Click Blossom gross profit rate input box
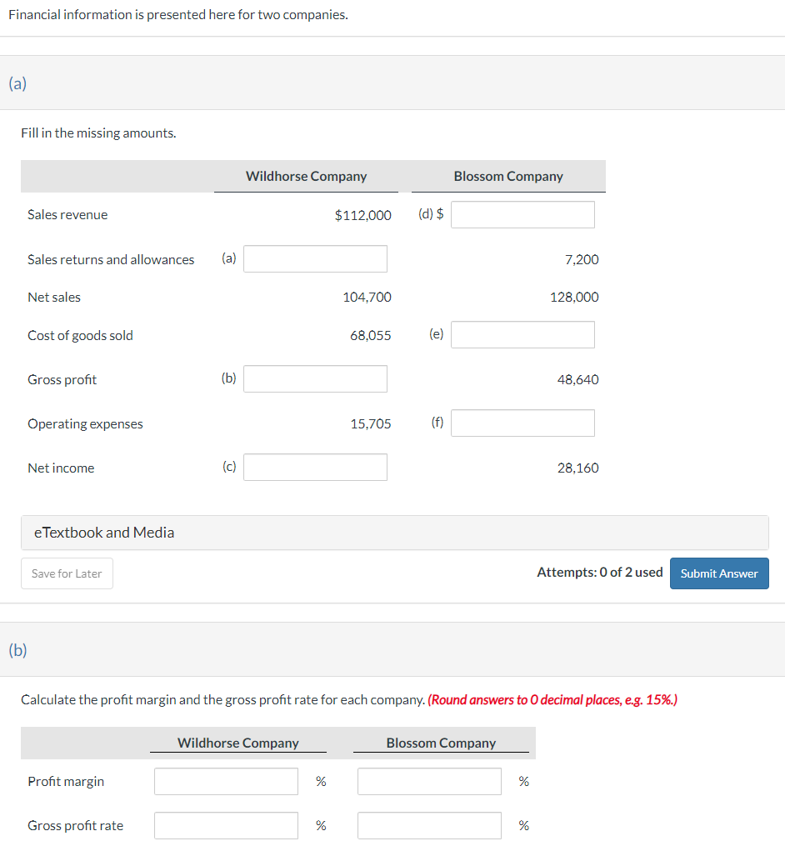The height and width of the screenshot is (866, 785). (429, 825)
